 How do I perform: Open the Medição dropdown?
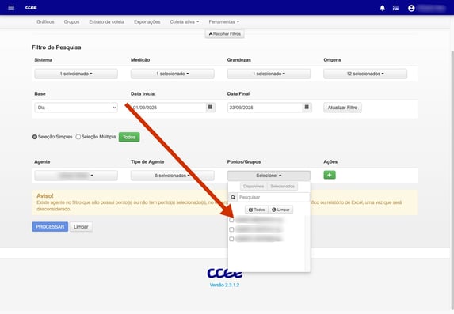point(173,74)
